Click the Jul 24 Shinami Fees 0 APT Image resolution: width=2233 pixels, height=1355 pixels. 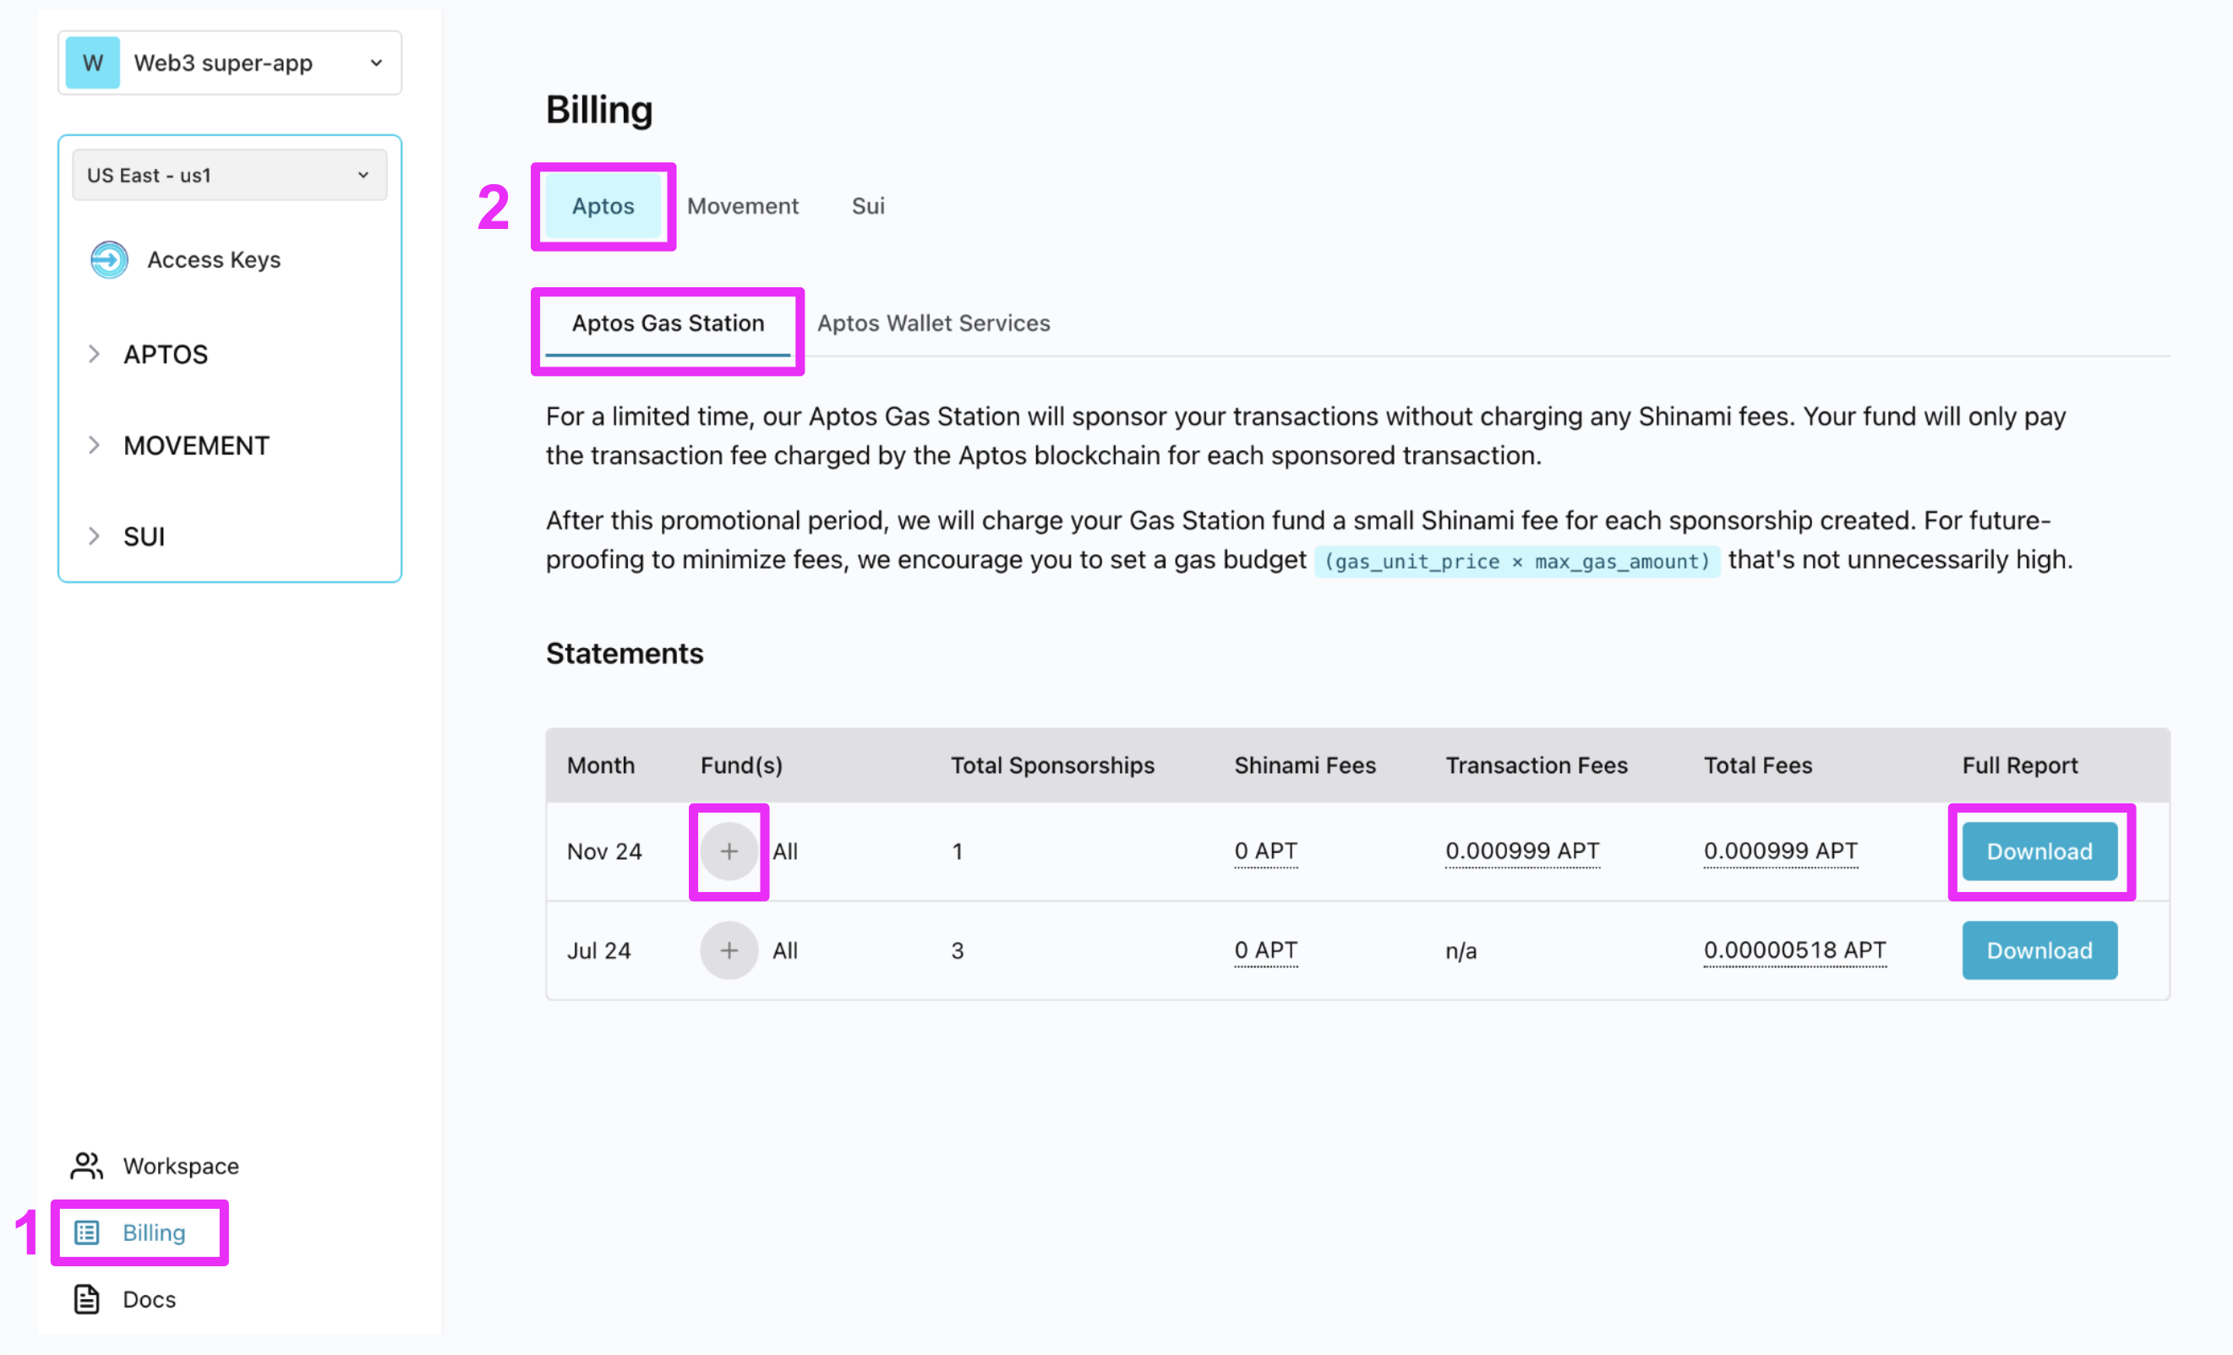[1265, 950]
